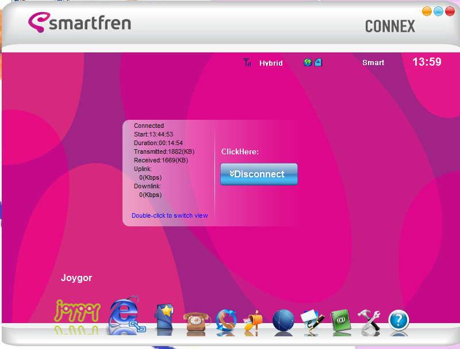Screen dimensions: 460x349
Task: Open the Joygor launcher icon
Action: pyautogui.click(x=78, y=312)
